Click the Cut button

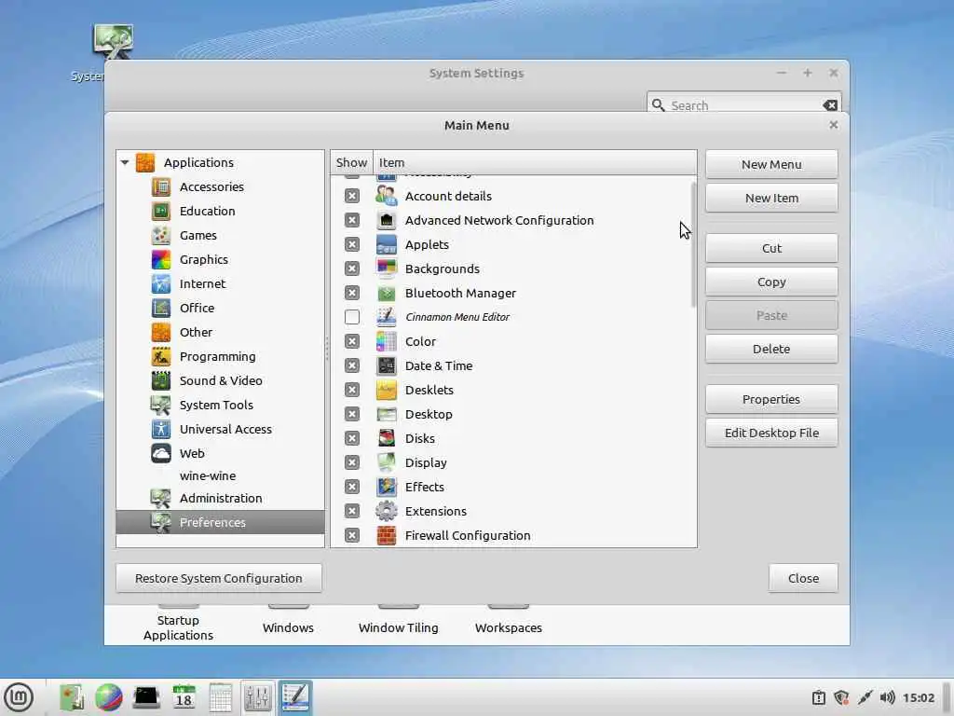[771, 248]
